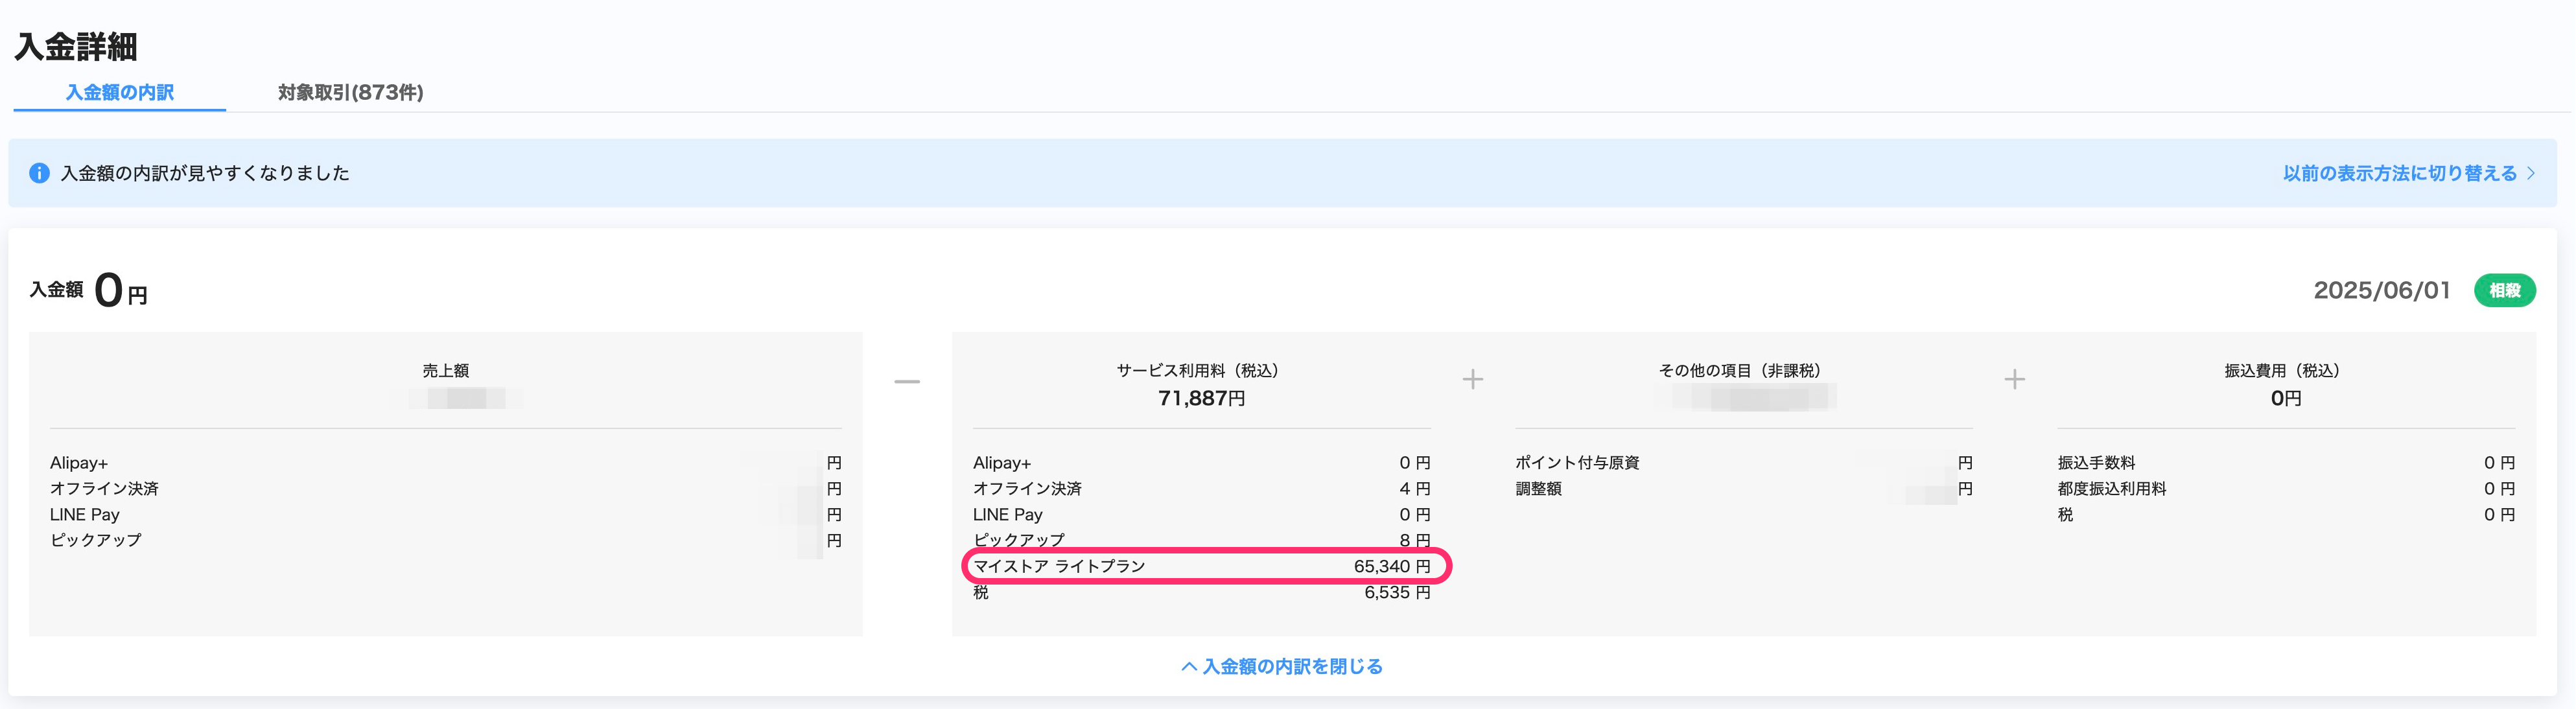Open the 対象取引(873件) tab

point(350,92)
